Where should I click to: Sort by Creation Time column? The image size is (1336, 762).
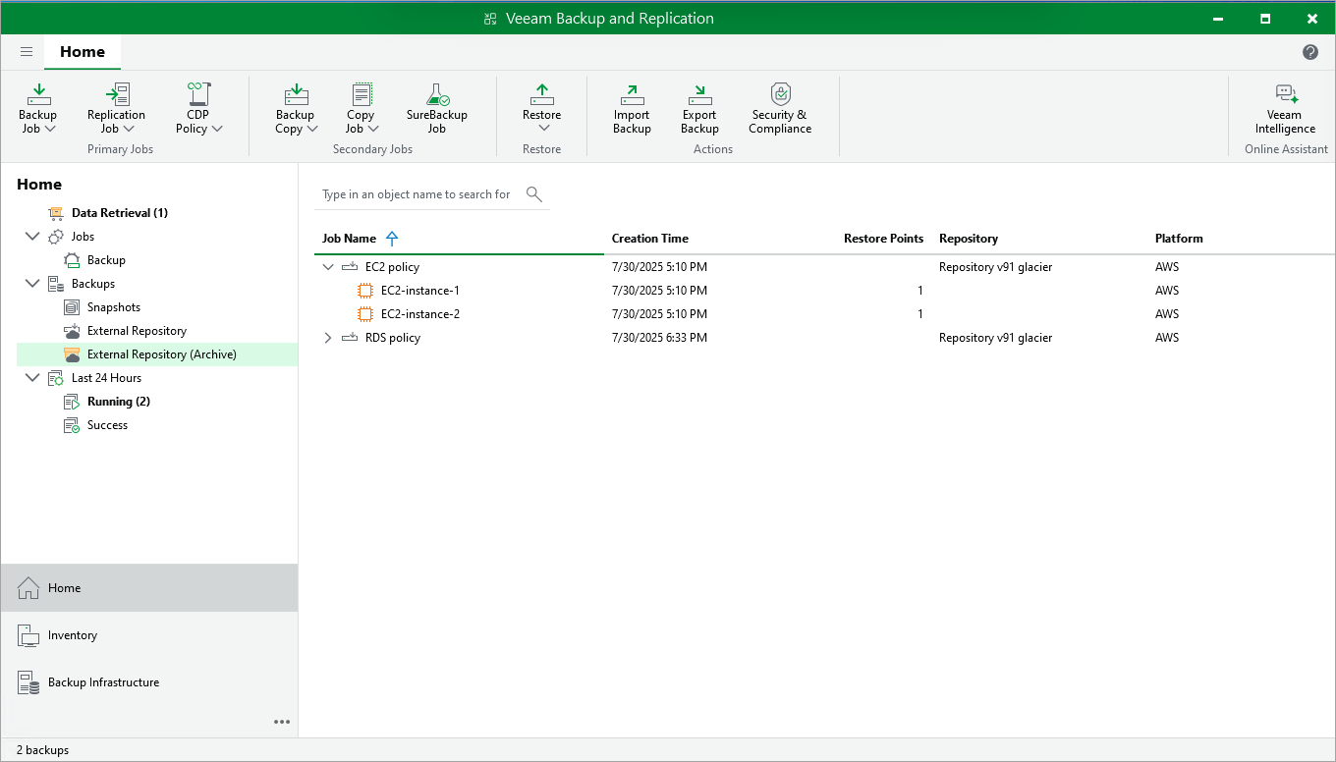649,239
